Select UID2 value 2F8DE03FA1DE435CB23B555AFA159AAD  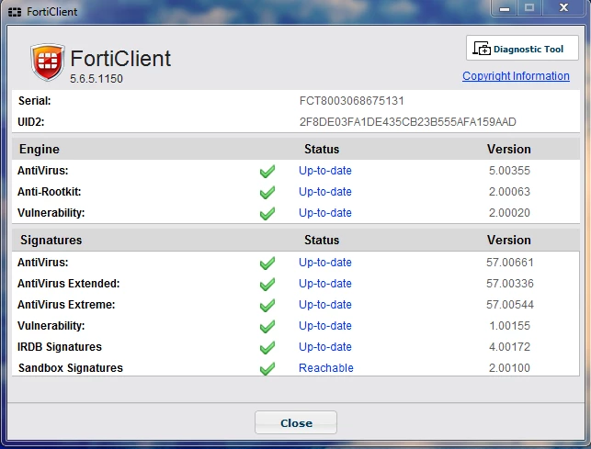[408, 122]
